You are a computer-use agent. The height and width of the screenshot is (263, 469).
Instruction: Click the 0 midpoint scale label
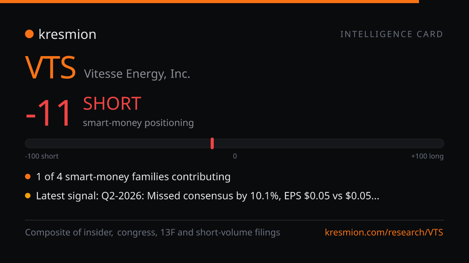[x=235, y=156]
